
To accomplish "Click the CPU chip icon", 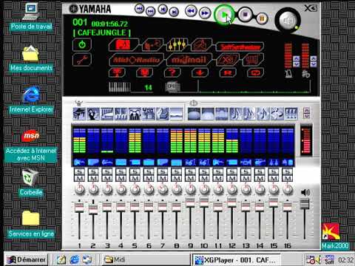I will [172, 86].
